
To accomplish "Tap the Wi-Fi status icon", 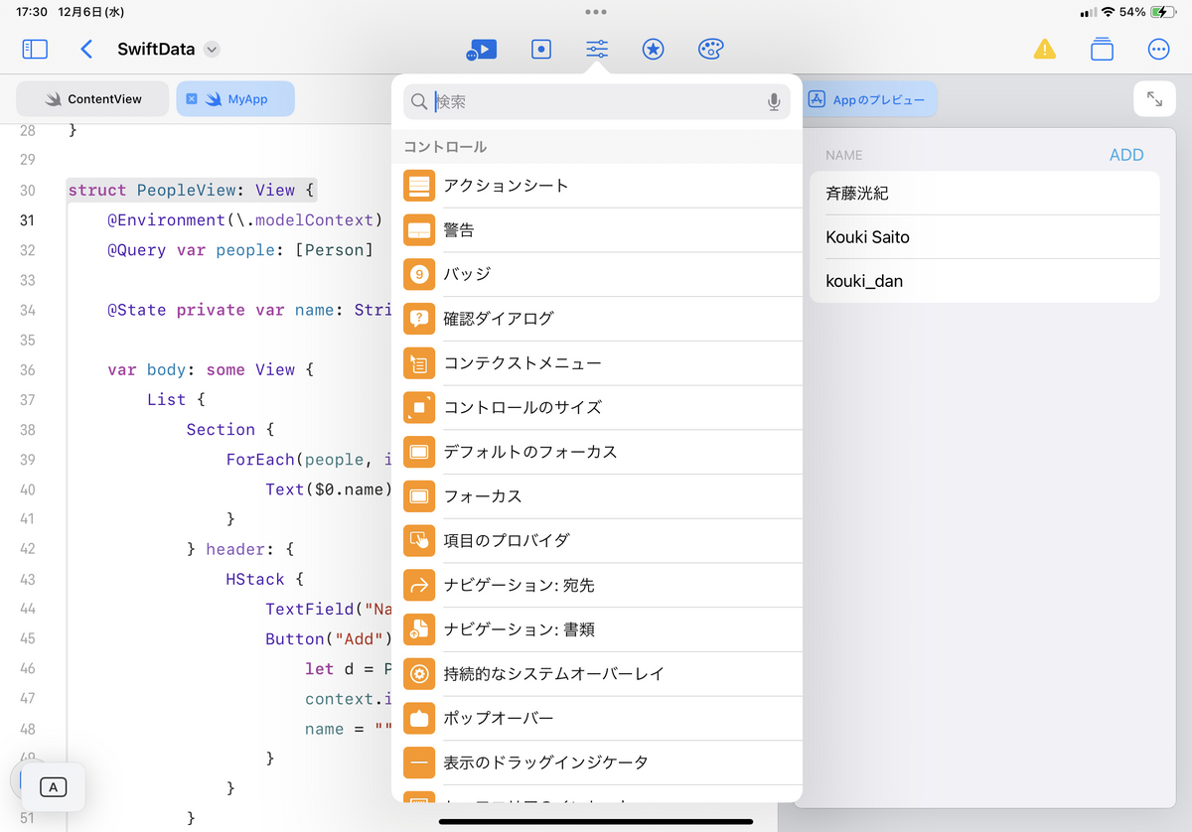I will tap(1108, 12).
